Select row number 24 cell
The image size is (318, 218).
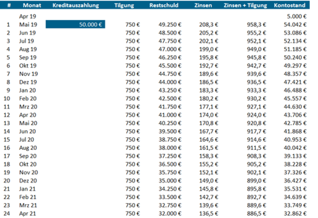click(6, 213)
